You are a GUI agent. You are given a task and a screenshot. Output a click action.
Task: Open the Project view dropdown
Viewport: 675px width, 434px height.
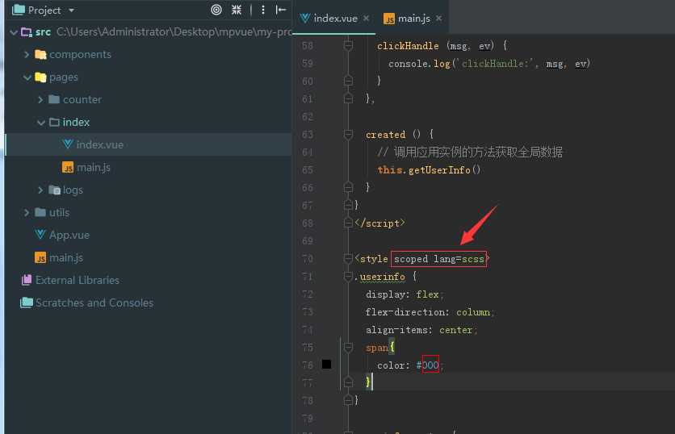tap(72, 10)
